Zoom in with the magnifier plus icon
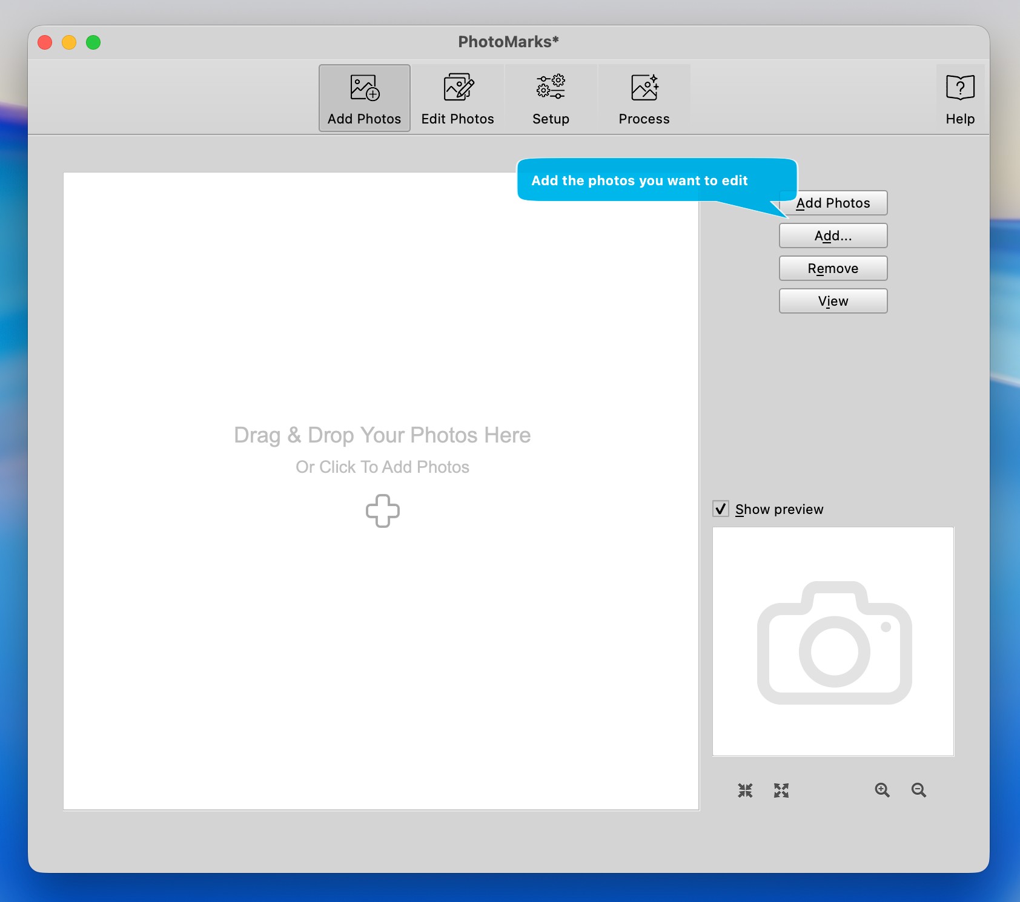Image resolution: width=1020 pixels, height=902 pixels. pos(882,790)
